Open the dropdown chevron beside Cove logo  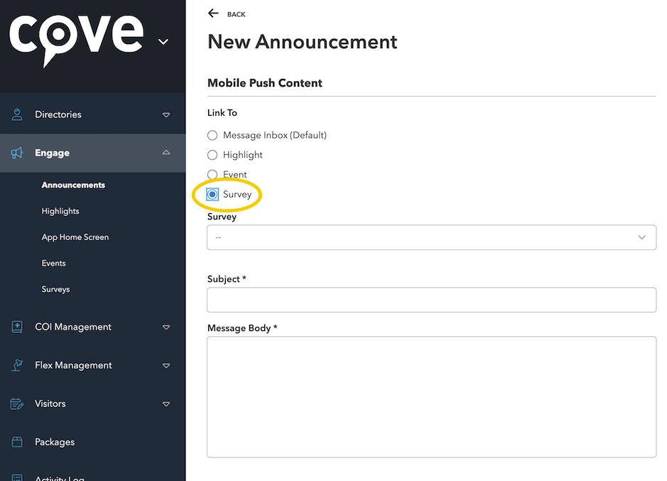163,42
